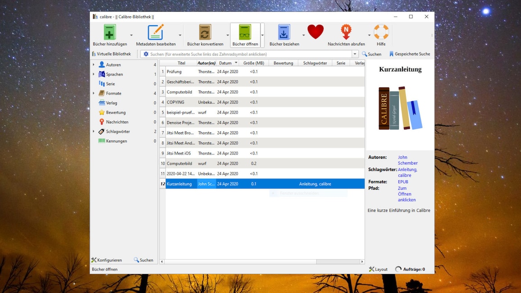The width and height of the screenshot is (521, 293).
Task: Select the Nachrichten category icon
Action: click(102, 122)
